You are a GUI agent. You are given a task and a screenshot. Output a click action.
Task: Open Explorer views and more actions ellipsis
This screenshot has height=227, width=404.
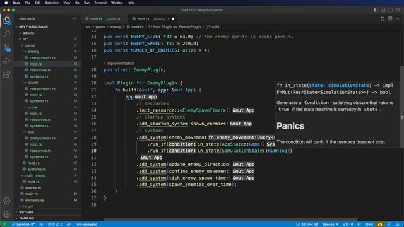(x=74, y=19)
